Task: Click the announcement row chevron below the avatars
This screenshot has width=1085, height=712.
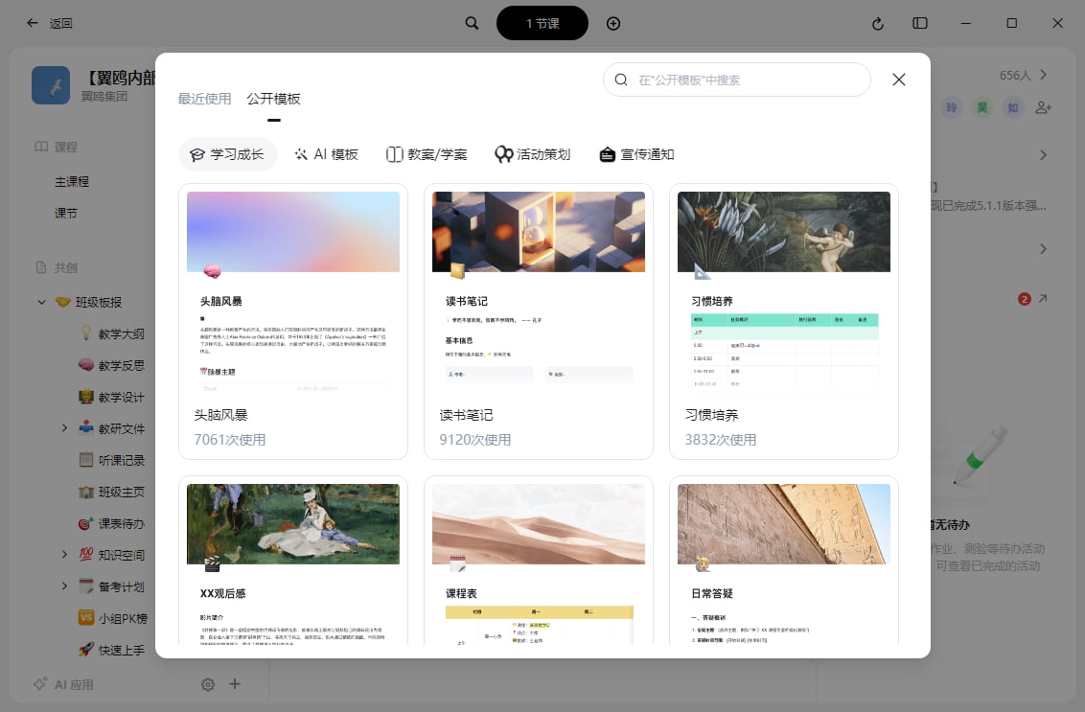Action: point(1044,155)
